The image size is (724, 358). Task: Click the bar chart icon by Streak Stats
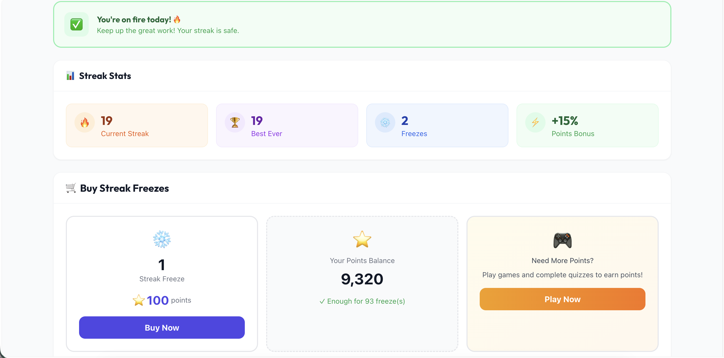pyautogui.click(x=70, y=76)
